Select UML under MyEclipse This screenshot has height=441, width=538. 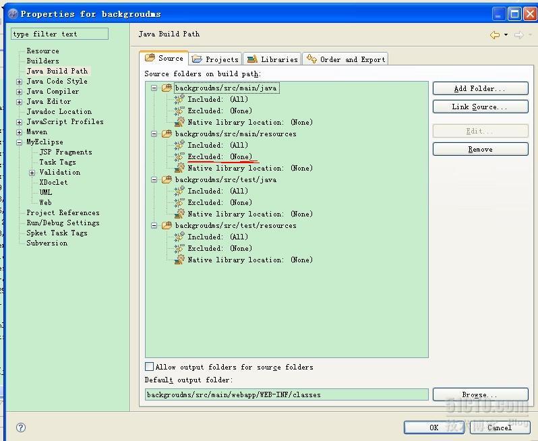coord(46,192)
